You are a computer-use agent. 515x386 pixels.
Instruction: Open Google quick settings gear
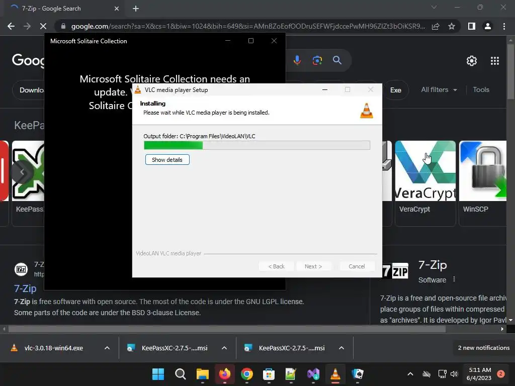[x=472, y=61]
